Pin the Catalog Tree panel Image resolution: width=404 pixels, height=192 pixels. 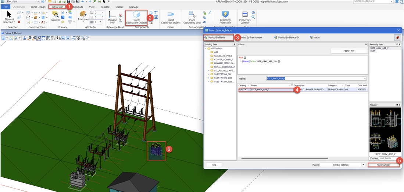(235, 44)
